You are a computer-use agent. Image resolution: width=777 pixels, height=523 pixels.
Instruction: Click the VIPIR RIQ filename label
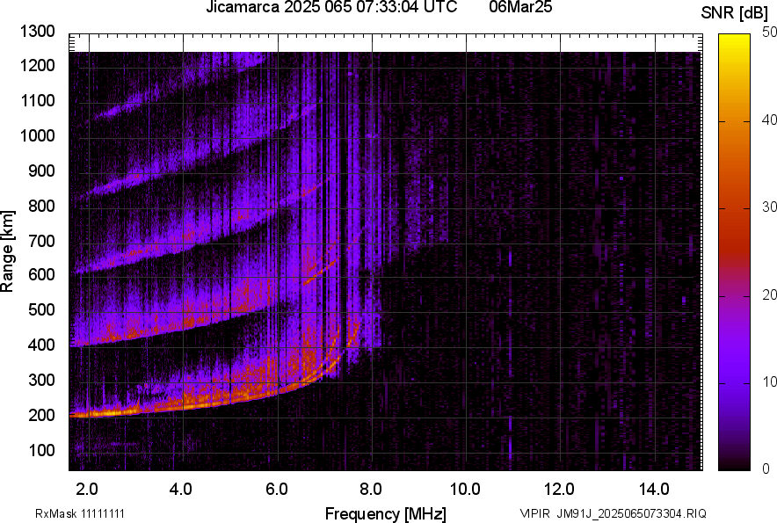tap(613, 513)
